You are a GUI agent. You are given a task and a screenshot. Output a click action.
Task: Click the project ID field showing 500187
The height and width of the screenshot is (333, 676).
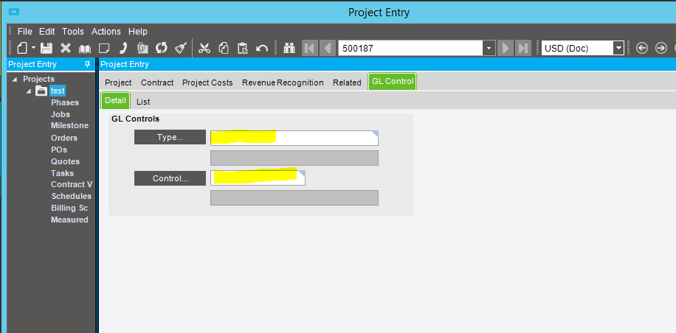[x=410, y=48]
